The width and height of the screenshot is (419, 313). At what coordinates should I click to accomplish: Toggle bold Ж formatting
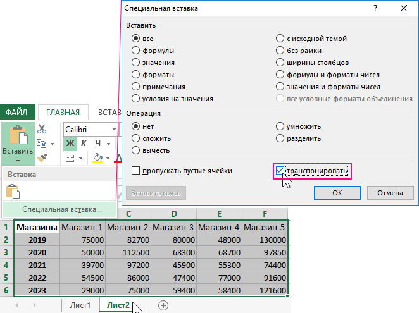tap(70, 144)
